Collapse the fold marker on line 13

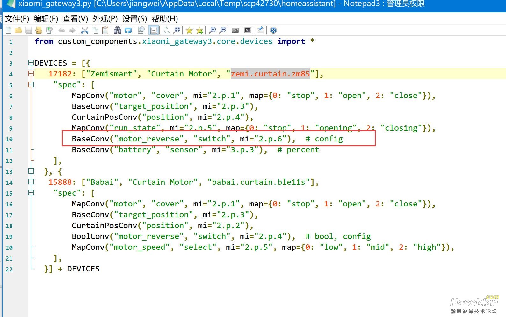click(x=31, y=171)
